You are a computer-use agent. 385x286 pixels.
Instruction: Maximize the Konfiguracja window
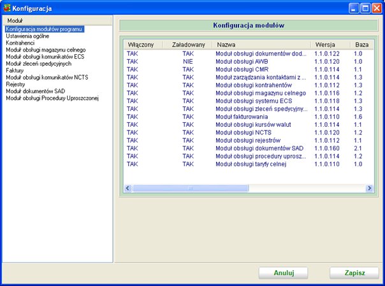tap(365, 8)
